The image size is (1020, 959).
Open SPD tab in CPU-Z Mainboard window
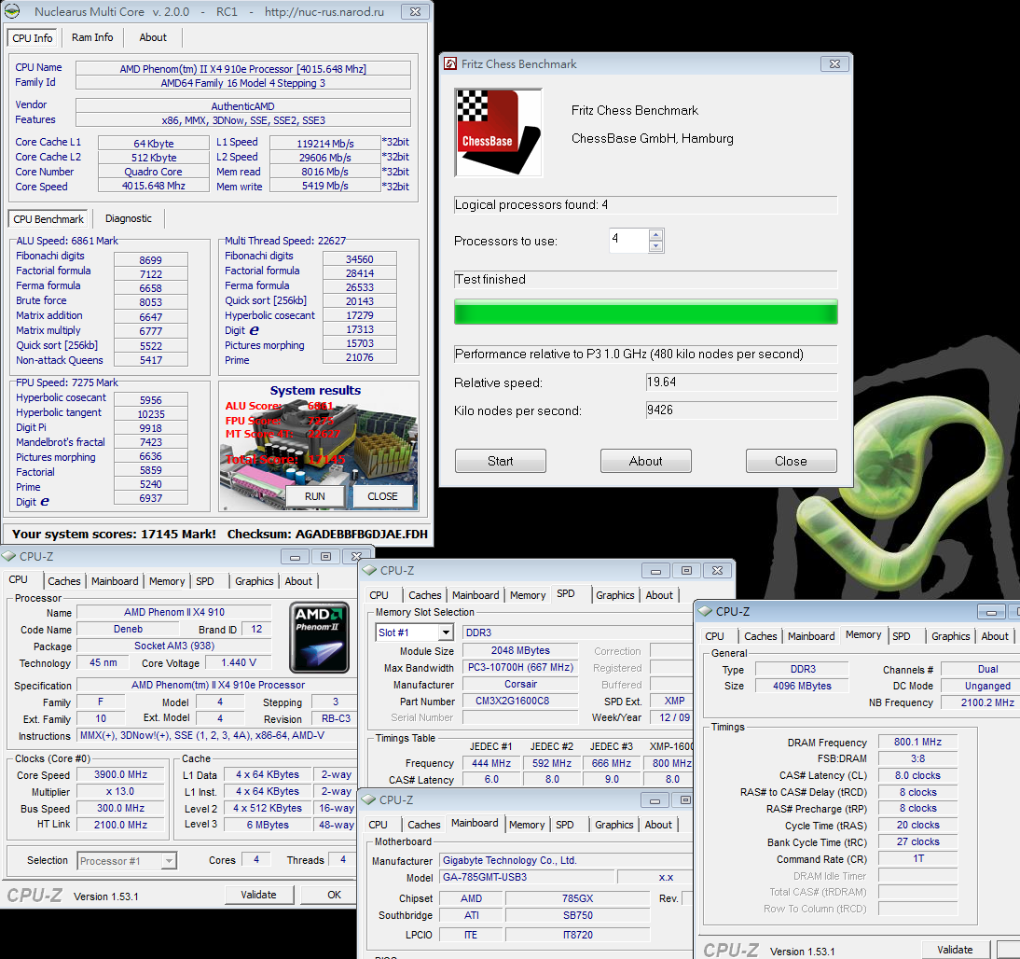coord(565,825)
